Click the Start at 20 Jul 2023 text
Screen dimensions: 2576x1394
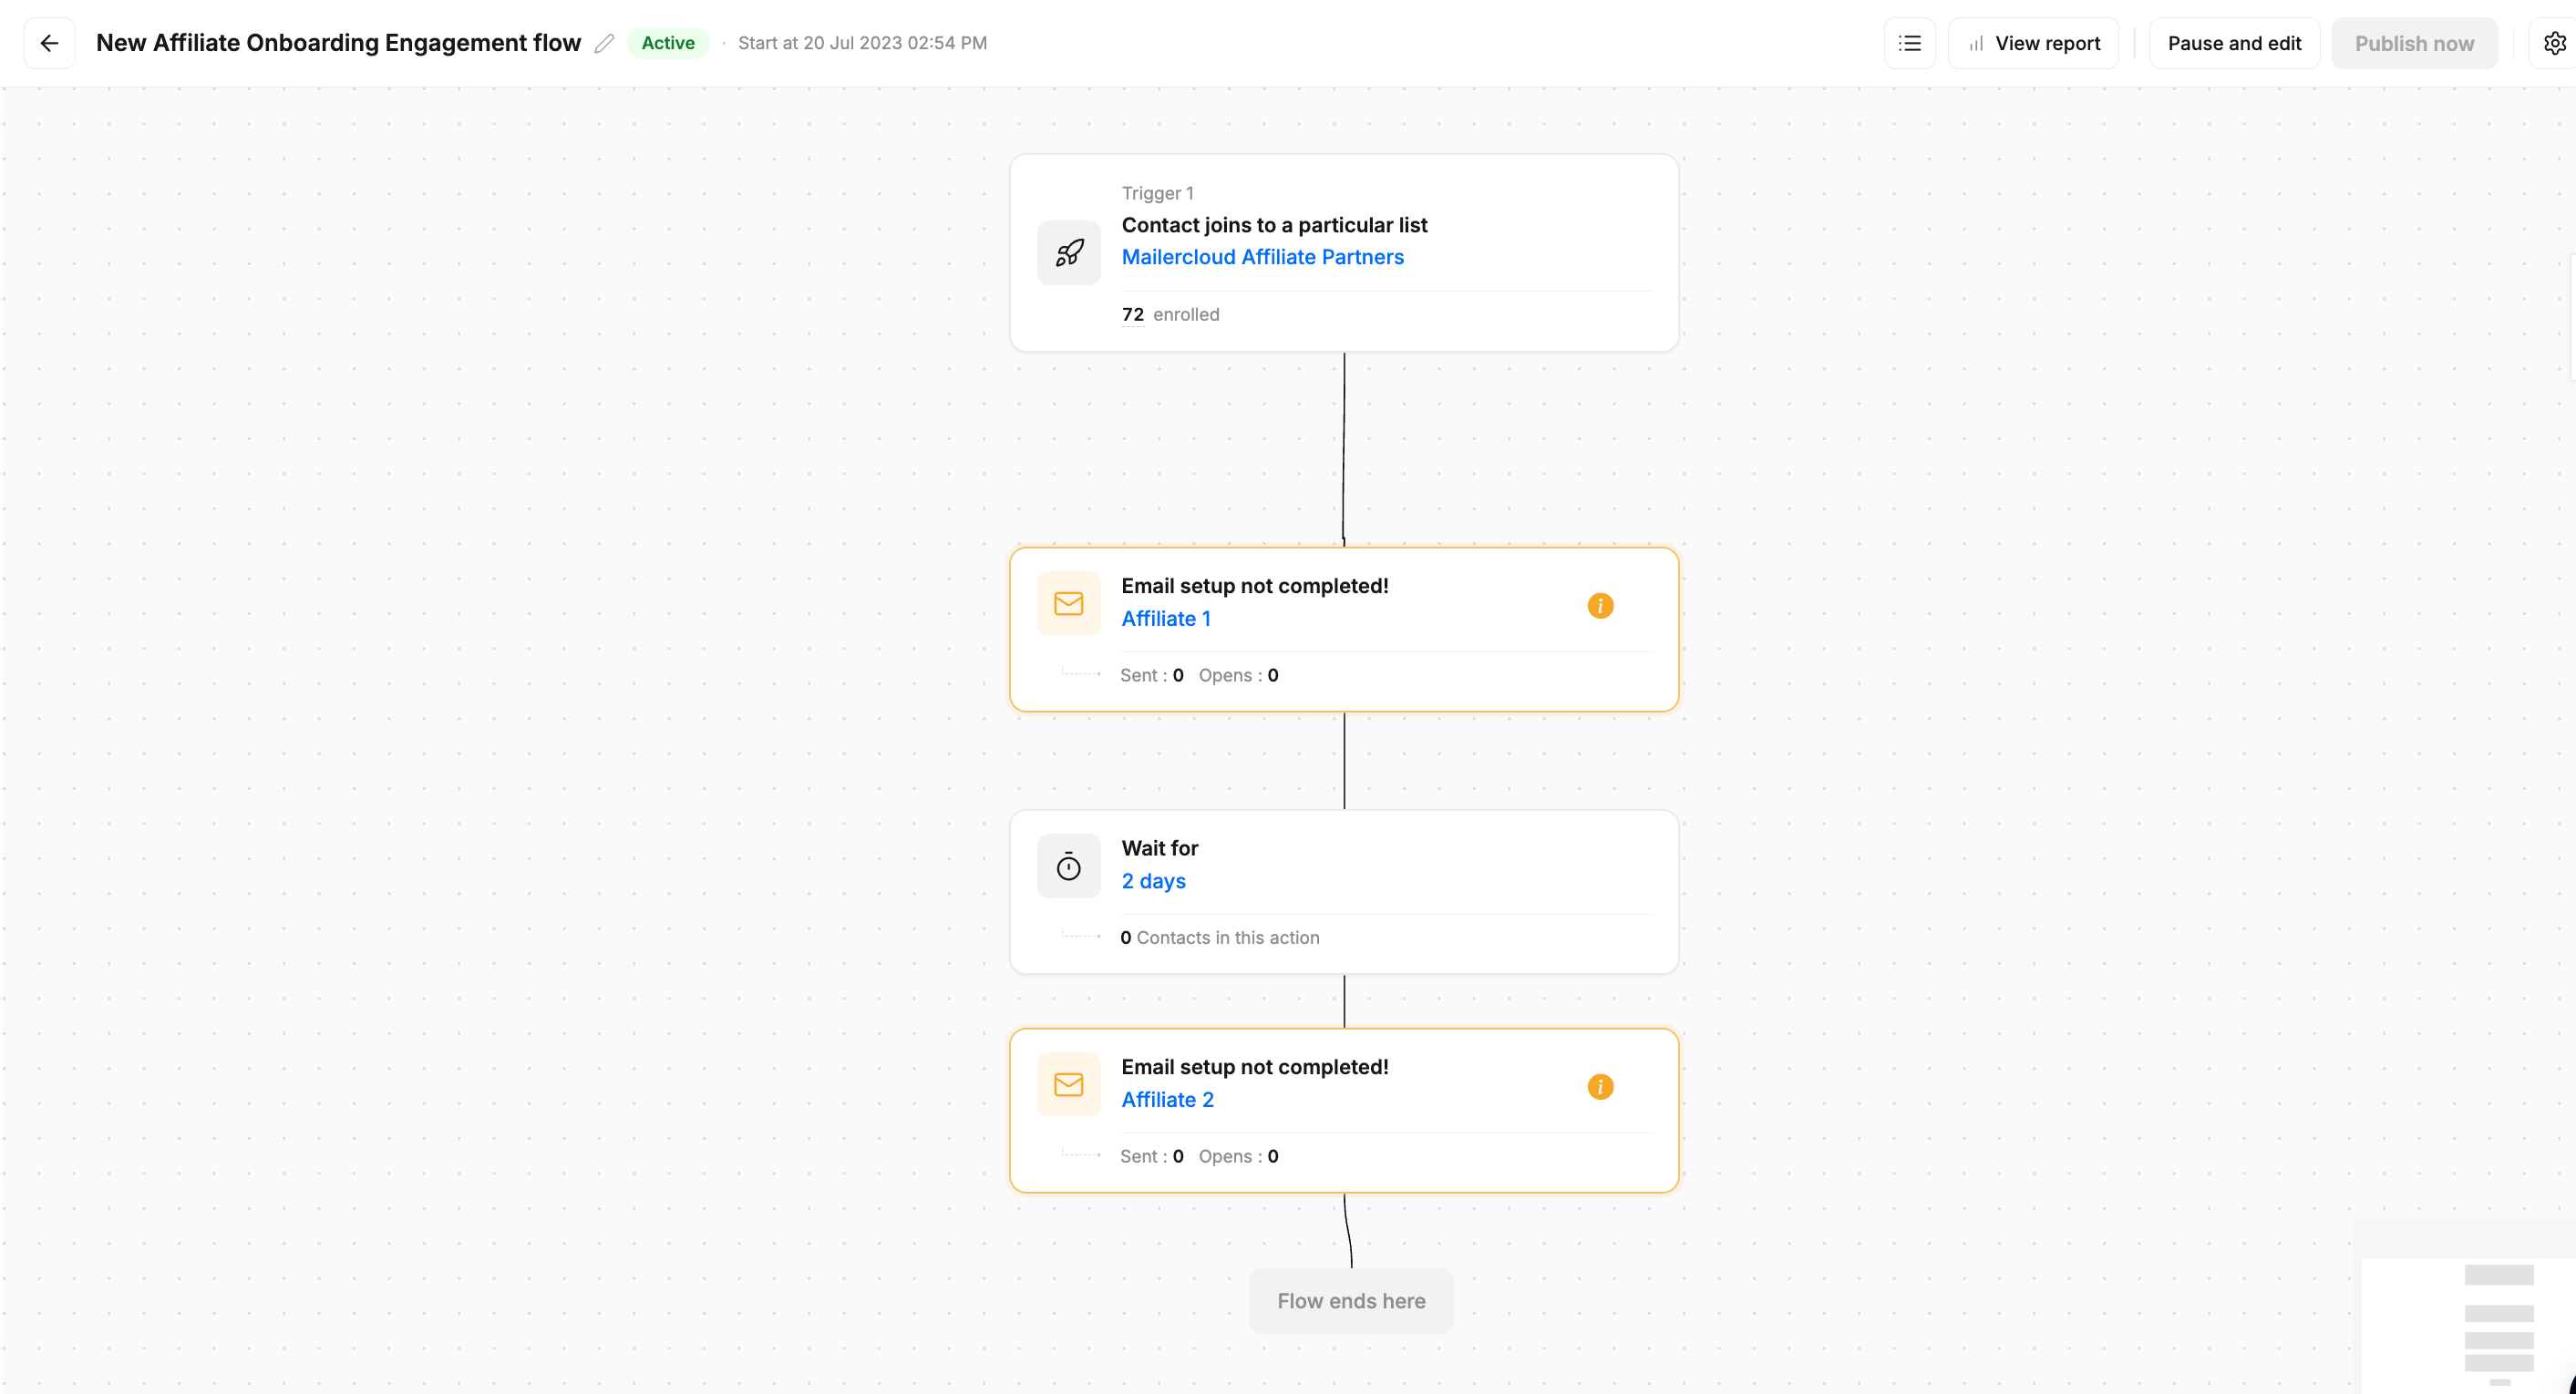click(x=862, y=43)
